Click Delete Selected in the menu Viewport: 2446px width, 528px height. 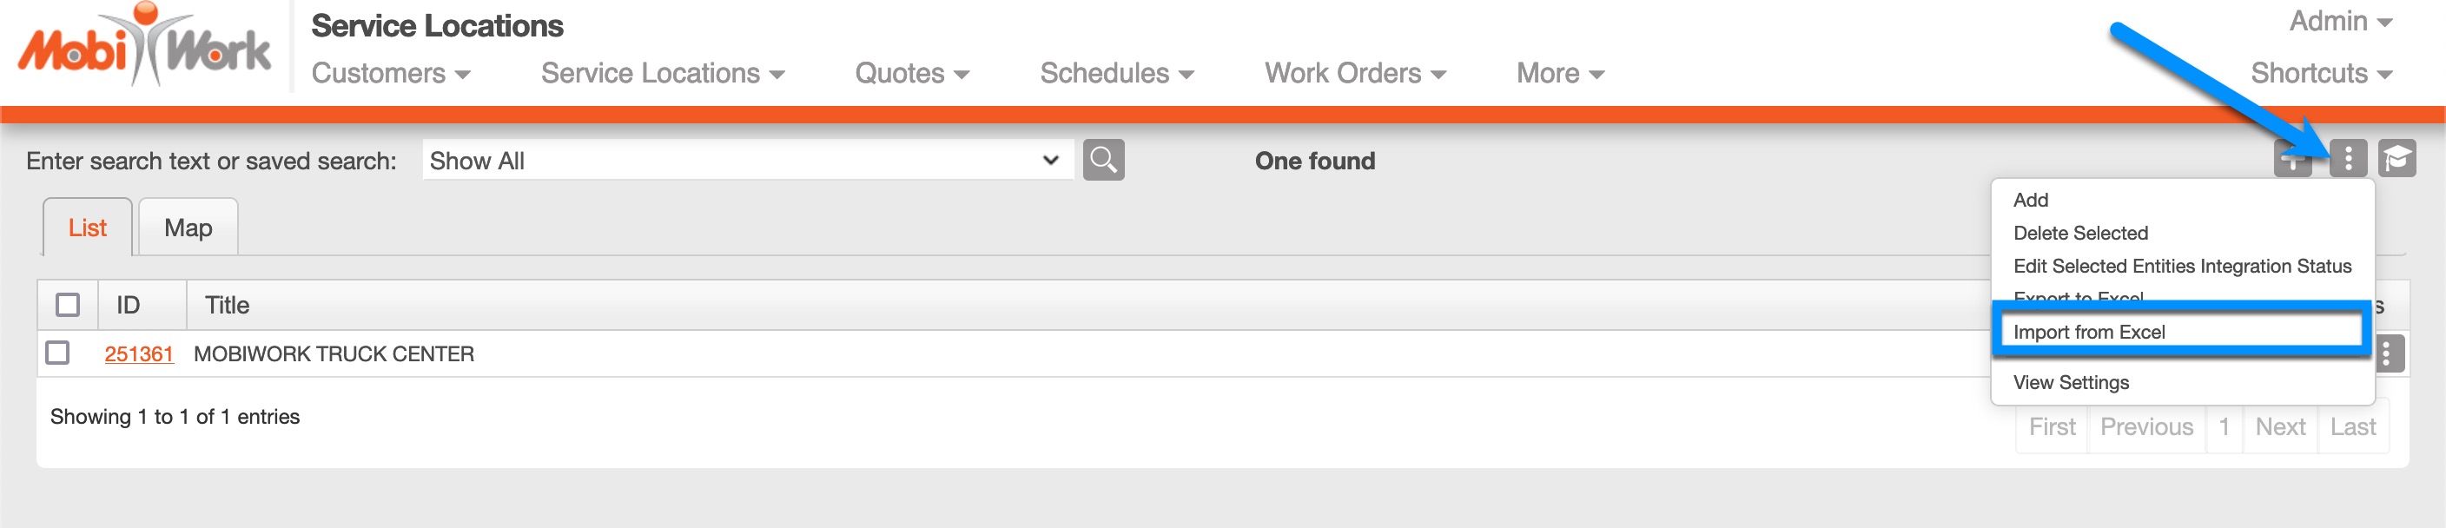coord(2079,234)
